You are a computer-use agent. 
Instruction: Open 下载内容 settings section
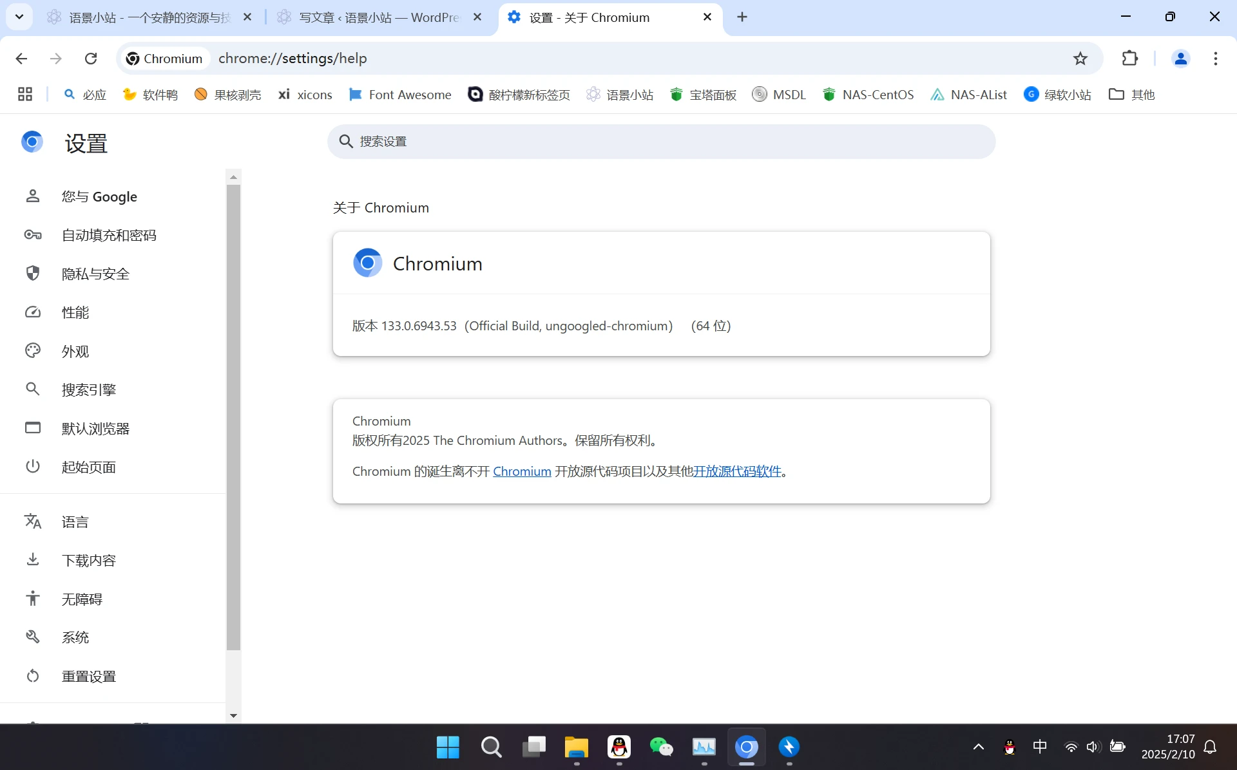point(113,561)
